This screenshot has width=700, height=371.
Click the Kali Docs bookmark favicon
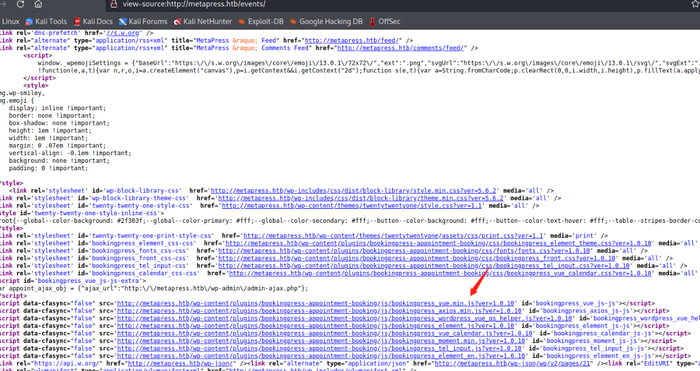pos(77,22)
